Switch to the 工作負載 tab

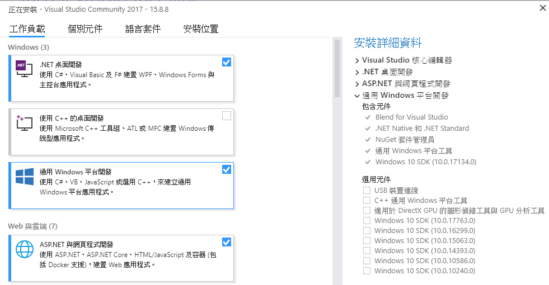27,28
